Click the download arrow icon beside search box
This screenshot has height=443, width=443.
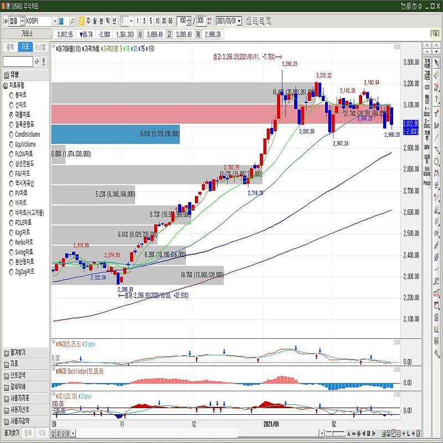44,61
